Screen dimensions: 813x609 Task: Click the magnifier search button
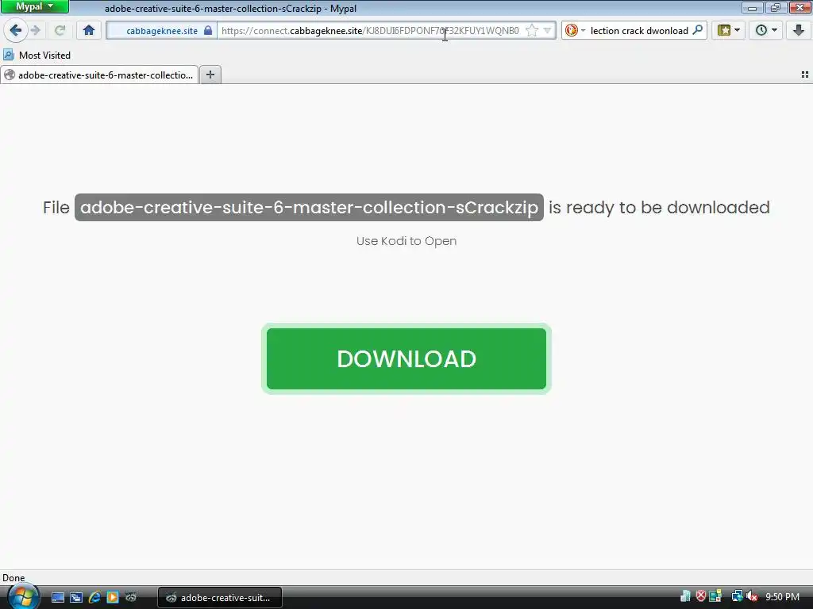(698, 30)
